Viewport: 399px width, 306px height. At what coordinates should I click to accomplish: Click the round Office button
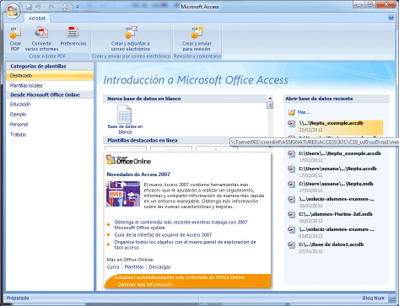[13, 11]
